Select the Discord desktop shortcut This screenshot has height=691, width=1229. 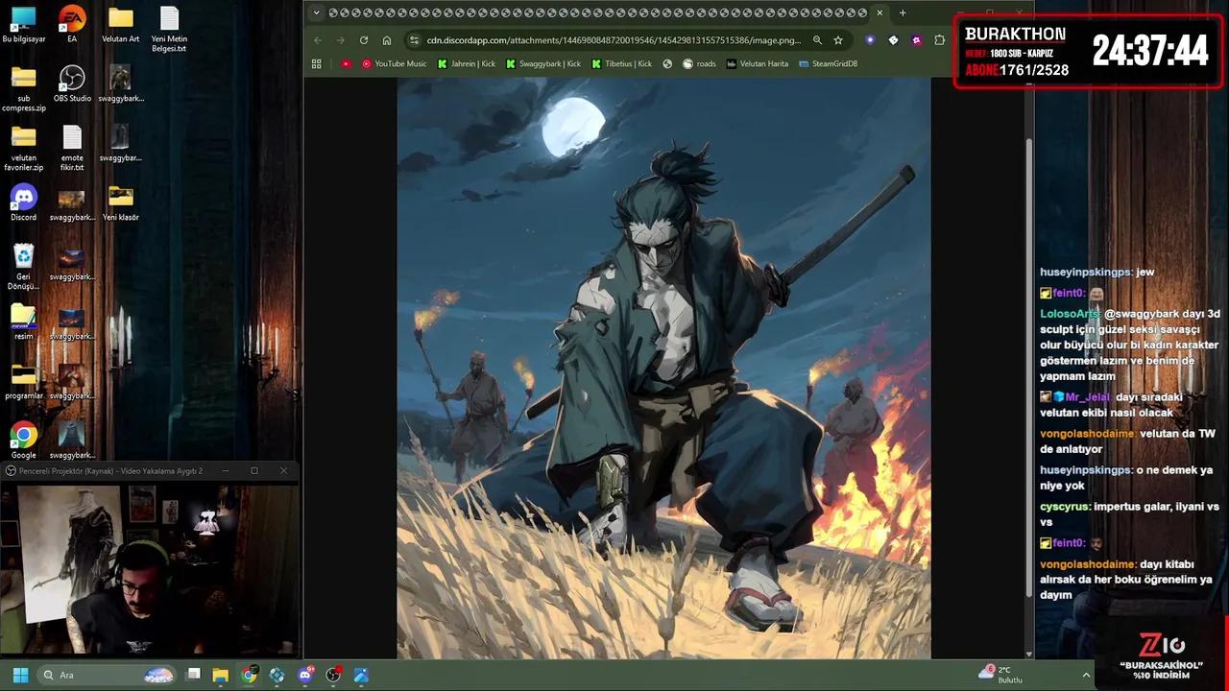pyautogui.click(x=23, y=203)
